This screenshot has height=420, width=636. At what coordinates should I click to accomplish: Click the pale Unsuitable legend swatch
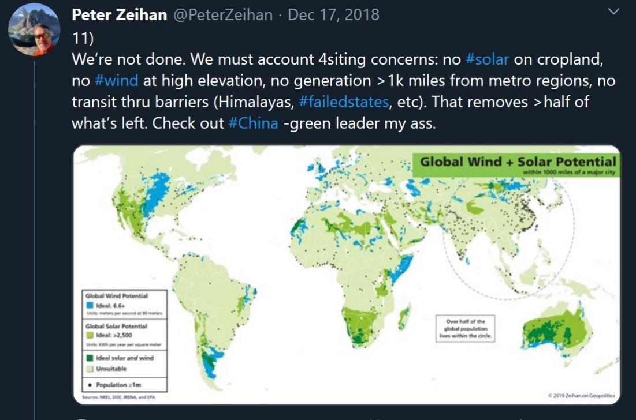[x=89, y=369]
